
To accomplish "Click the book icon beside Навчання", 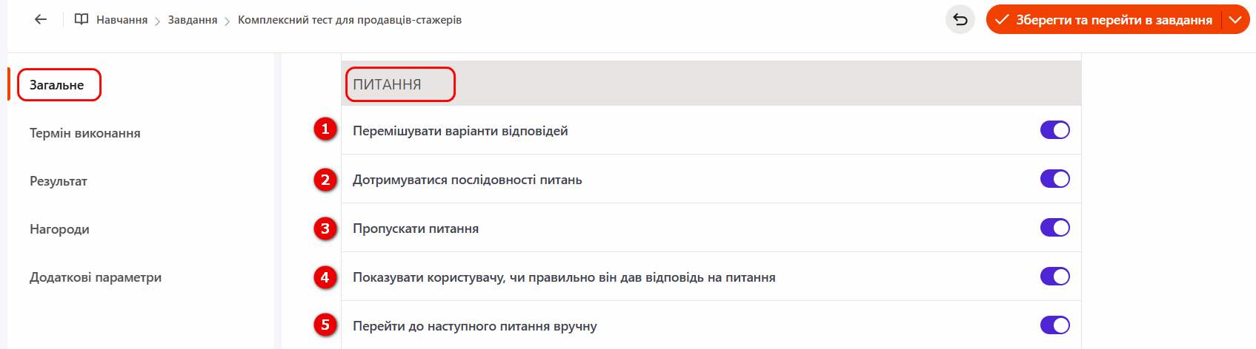I will click(82, 20).
